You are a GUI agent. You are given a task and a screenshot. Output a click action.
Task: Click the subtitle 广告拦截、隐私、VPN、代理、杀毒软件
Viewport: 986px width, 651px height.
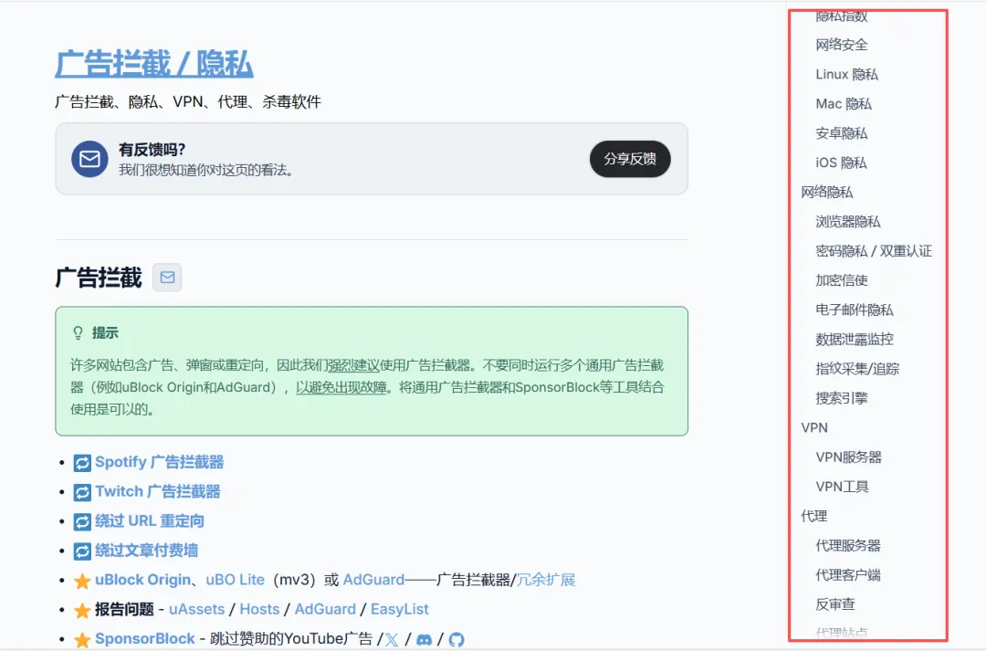(x=188, y=102)
